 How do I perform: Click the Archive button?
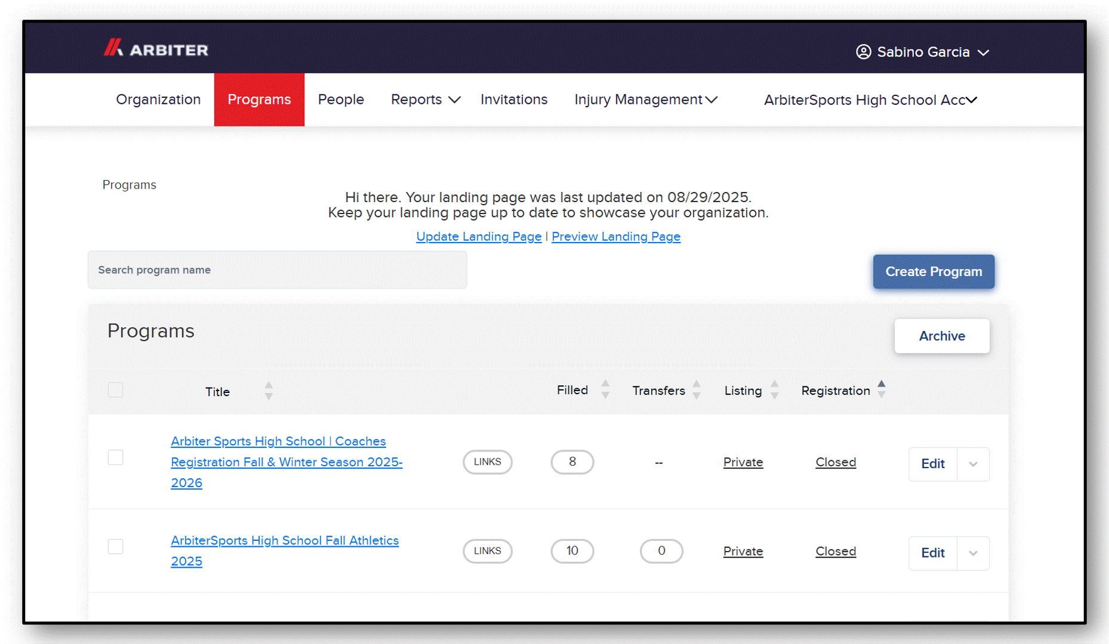coord(942,336)
